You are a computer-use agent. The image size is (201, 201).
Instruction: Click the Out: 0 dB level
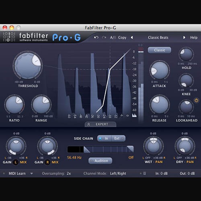187,174
